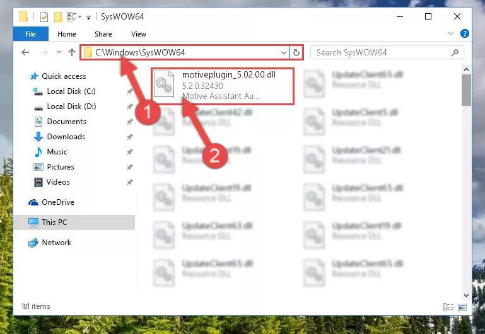Click the folder icon at title bar left

(23, 16)
